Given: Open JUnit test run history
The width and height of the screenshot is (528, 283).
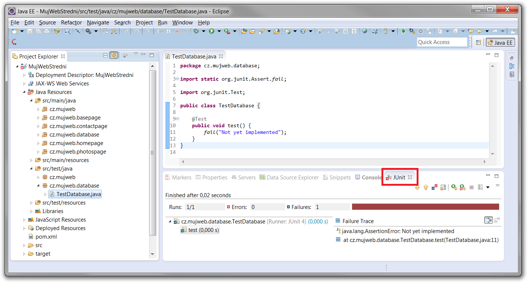Looking at the screenshot, I should pyautogui.click(x=480, y=188).
